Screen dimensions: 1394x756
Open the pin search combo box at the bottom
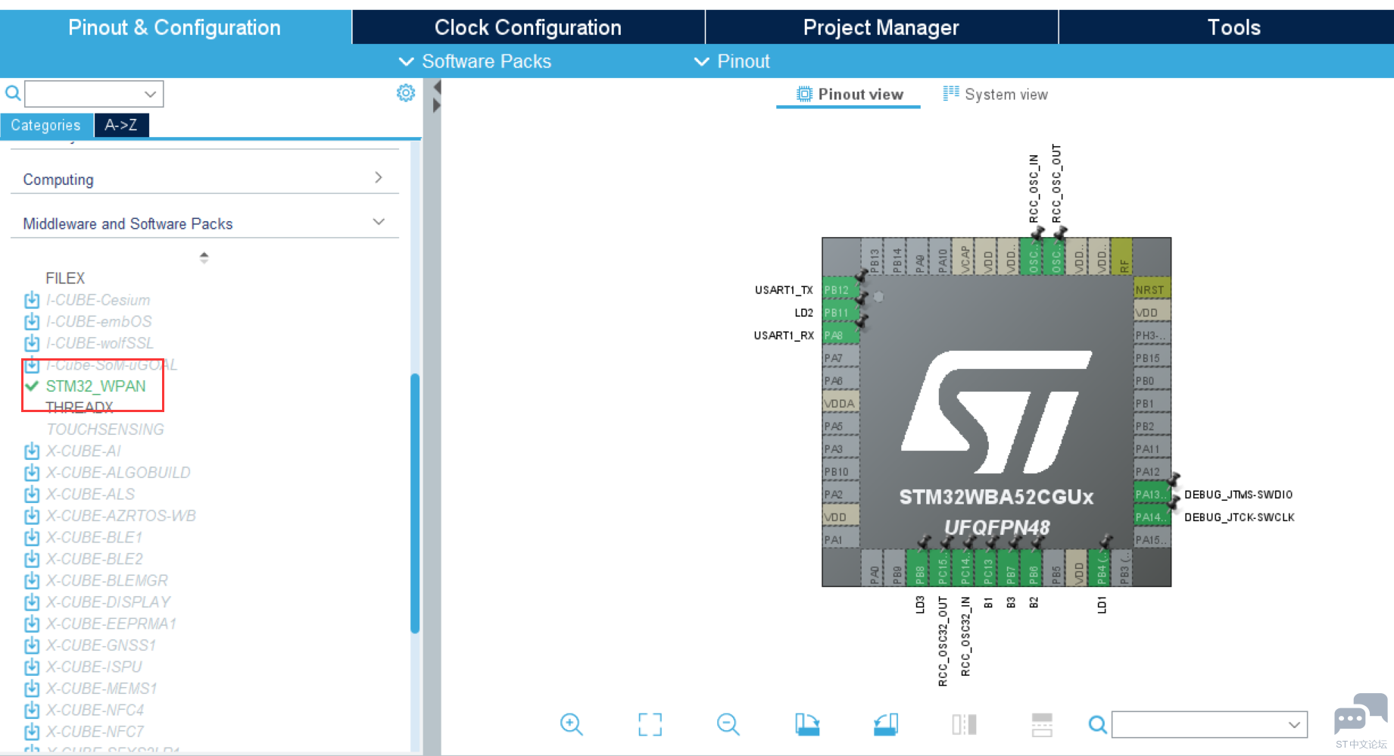coord(1209,724)
